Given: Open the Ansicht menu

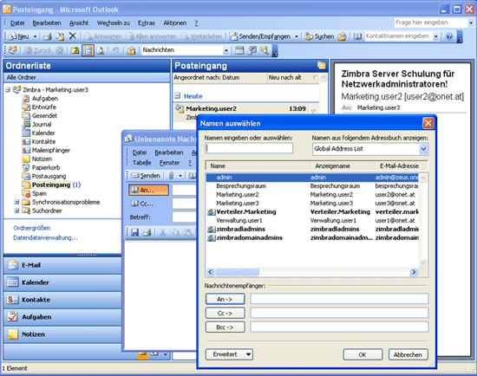Looking at the screenshot, I should (79, 23).
